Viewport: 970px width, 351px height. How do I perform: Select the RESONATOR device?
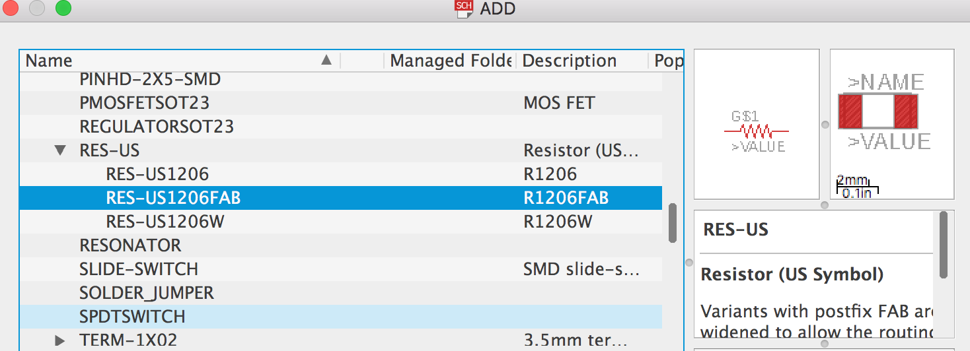click(x=130, y=245)
